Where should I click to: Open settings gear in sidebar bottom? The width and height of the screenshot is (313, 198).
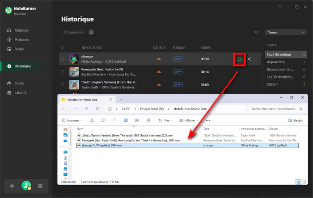[12, 186]
